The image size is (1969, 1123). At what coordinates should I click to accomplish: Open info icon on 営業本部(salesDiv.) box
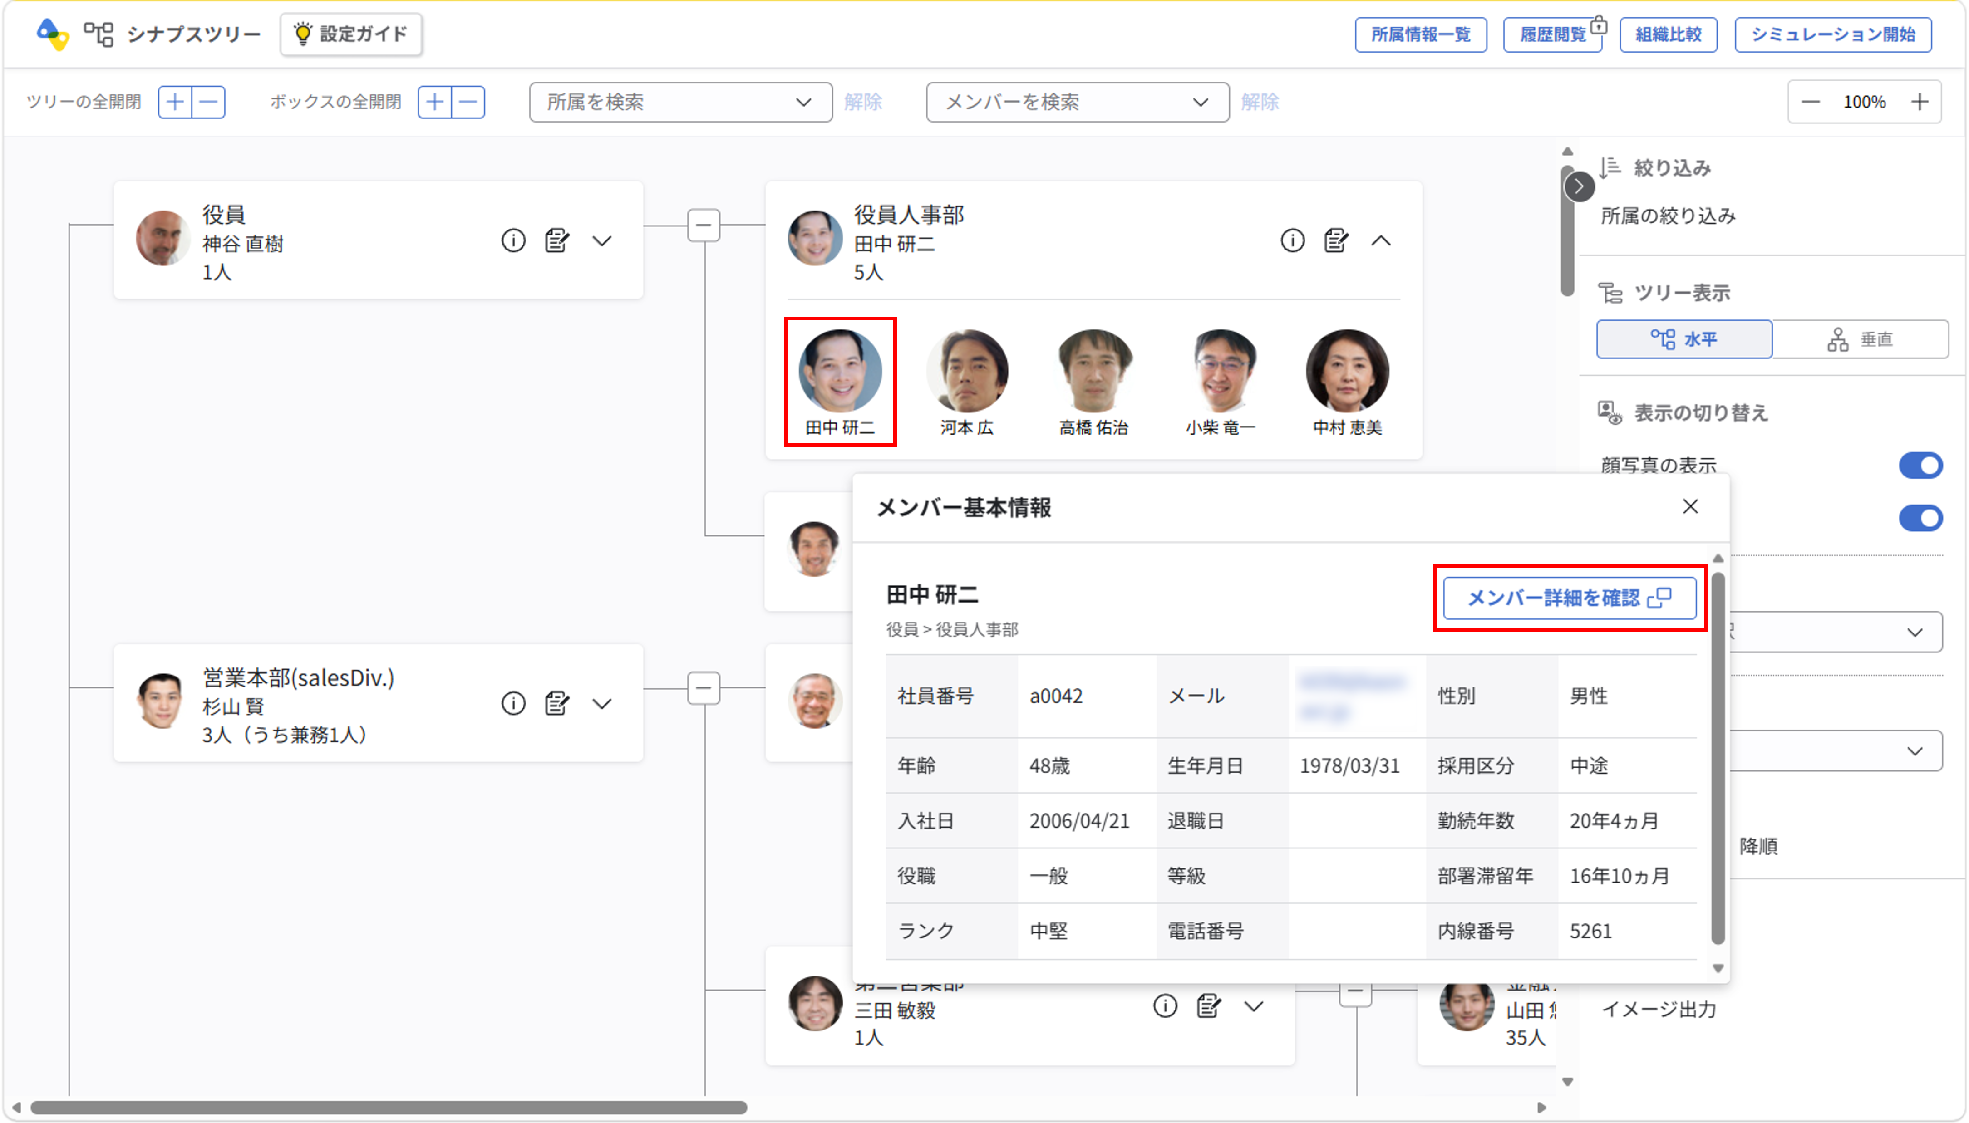pyautogui.click(x=513, y=703)
